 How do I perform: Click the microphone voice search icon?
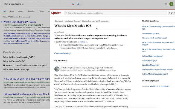tap(73, 4)
